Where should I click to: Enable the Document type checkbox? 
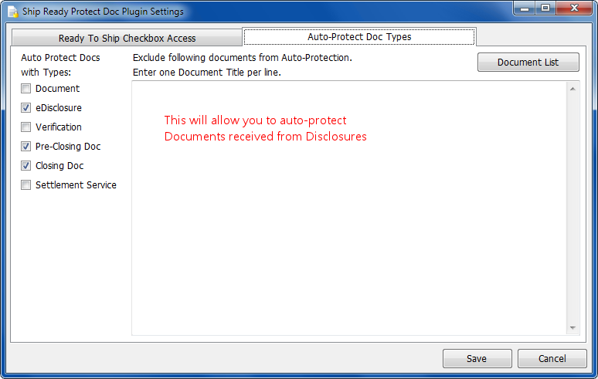(25, 88)
